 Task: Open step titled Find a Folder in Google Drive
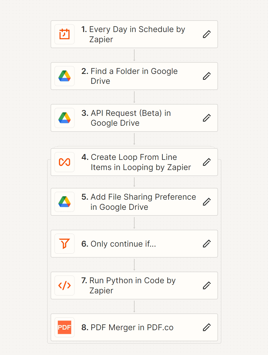click(x=130, y=76)
